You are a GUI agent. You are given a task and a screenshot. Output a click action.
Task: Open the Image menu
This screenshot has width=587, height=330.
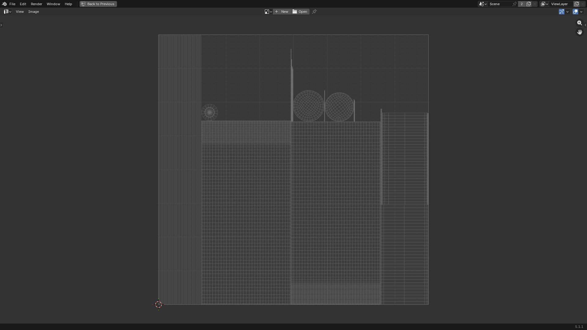[x=34, y=12]
